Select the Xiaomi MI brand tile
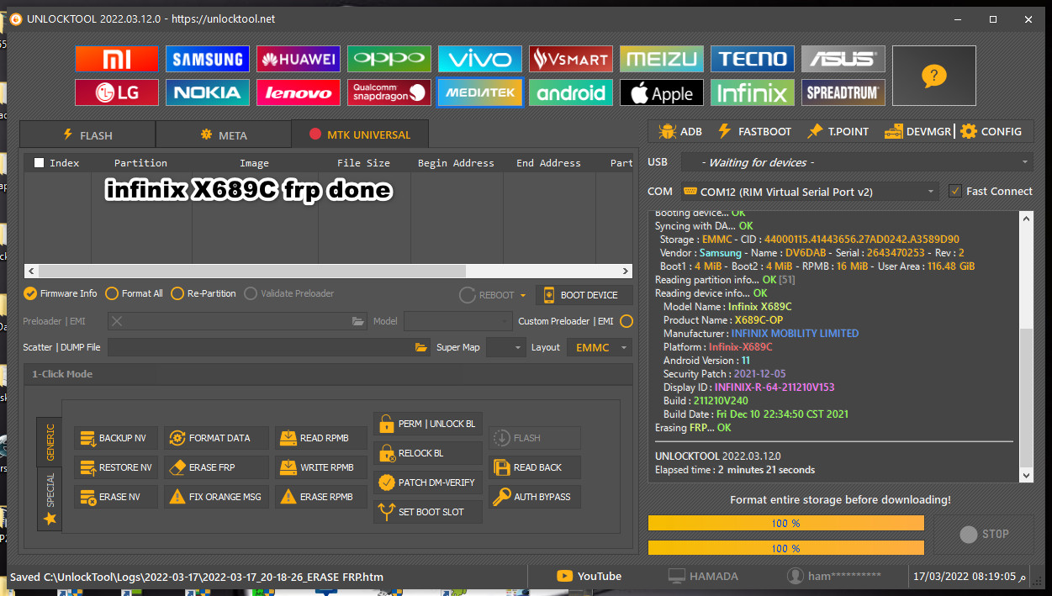This screenshot has height=596, width=1052. click(x=116, y=59)
